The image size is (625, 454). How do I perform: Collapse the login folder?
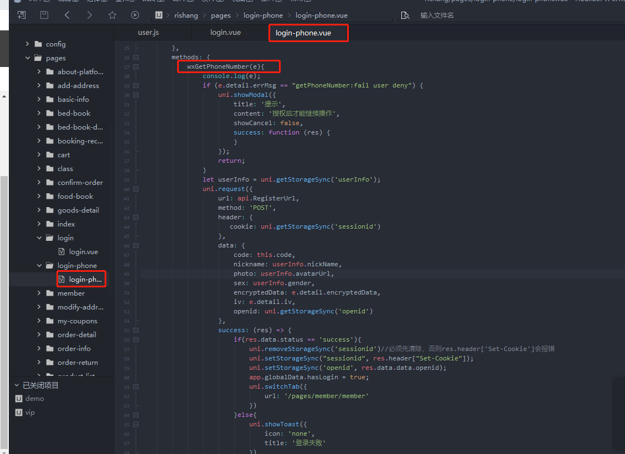point(39,238)
